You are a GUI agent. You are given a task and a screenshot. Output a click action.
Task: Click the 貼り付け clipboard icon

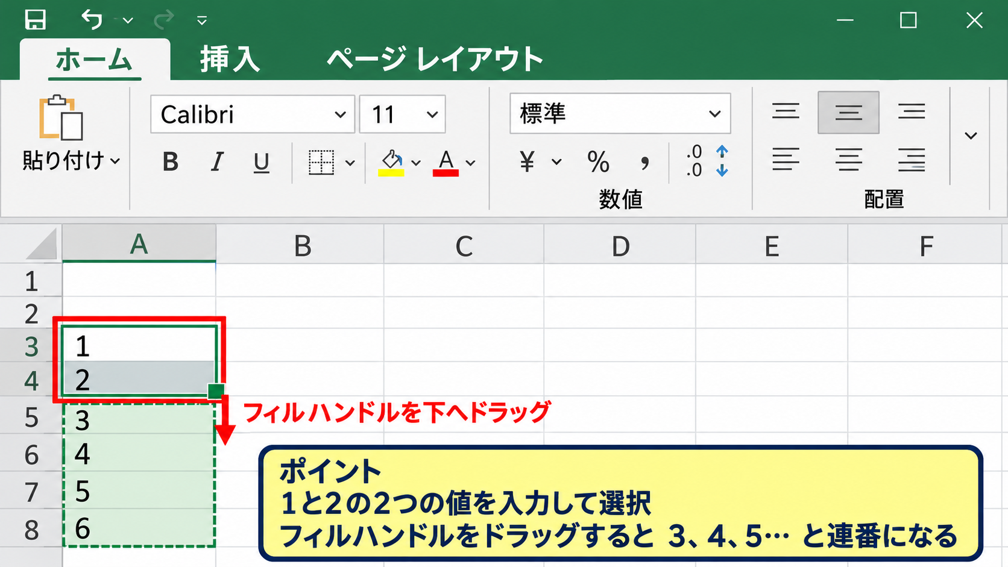(x=61, y=117)
